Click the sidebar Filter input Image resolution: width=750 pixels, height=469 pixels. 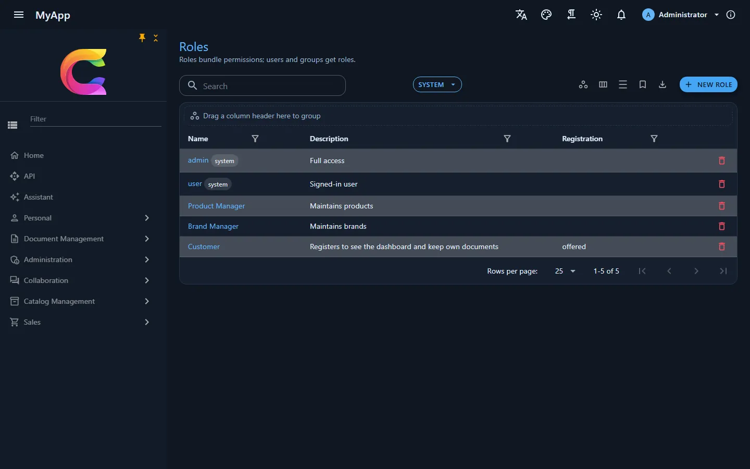pyautogui.click(x=95, y=119)
